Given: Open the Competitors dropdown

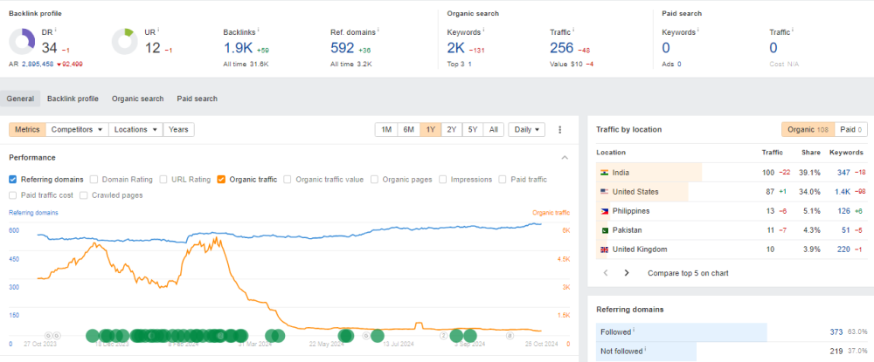Looking at the screenshot, I should tap(77, 130).
